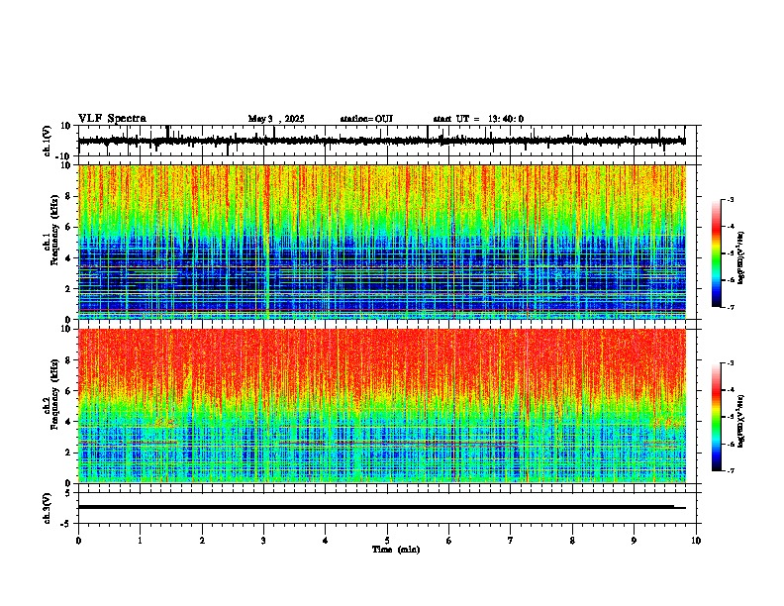Click the "4" kHz tick on ch.2 frequency axis
Viewport: 784px width, 606px height.
69,422
